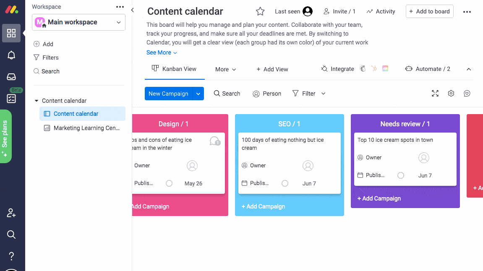Image resolution: width=483 pixels, height=271 pixels.
Task: Click the Add to board button
Action: pyautogui.click(x=429, y=12)
